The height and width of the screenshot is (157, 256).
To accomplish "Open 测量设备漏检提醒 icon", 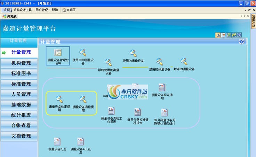I will click(x=83, y=99).
